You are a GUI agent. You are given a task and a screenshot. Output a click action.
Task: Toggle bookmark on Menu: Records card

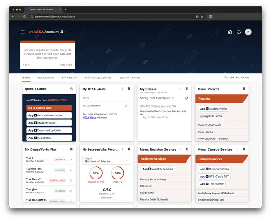point(244,89)
